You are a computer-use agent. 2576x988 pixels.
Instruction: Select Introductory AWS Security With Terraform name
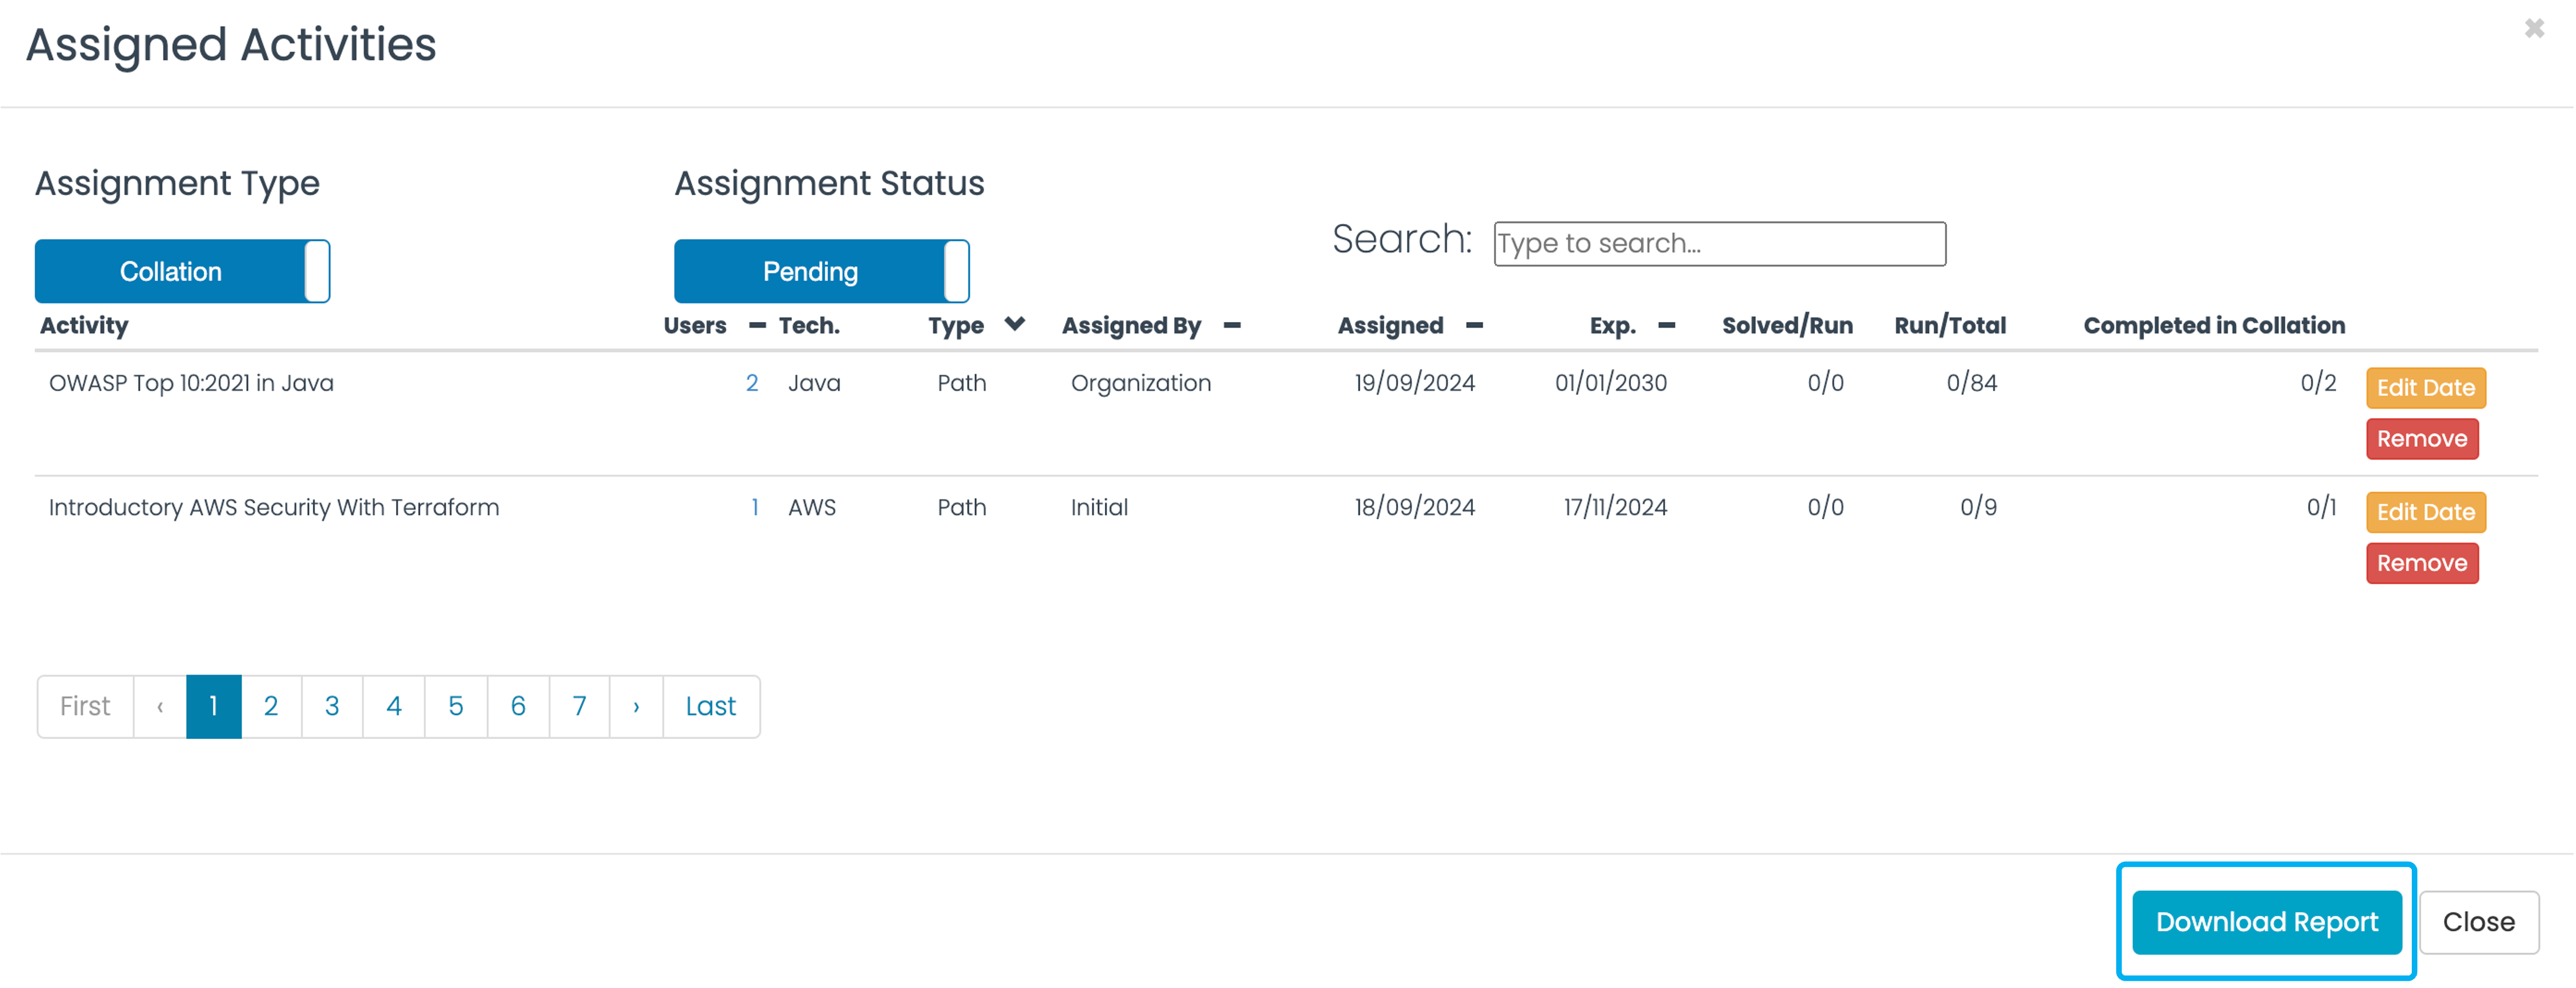click(x=274, y=507)
